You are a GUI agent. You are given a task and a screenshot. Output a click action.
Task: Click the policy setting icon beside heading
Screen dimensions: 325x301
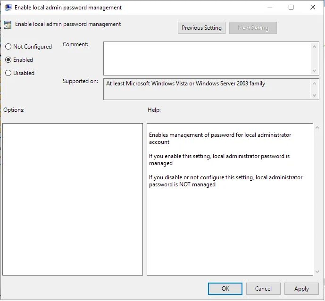pos(8,25)
